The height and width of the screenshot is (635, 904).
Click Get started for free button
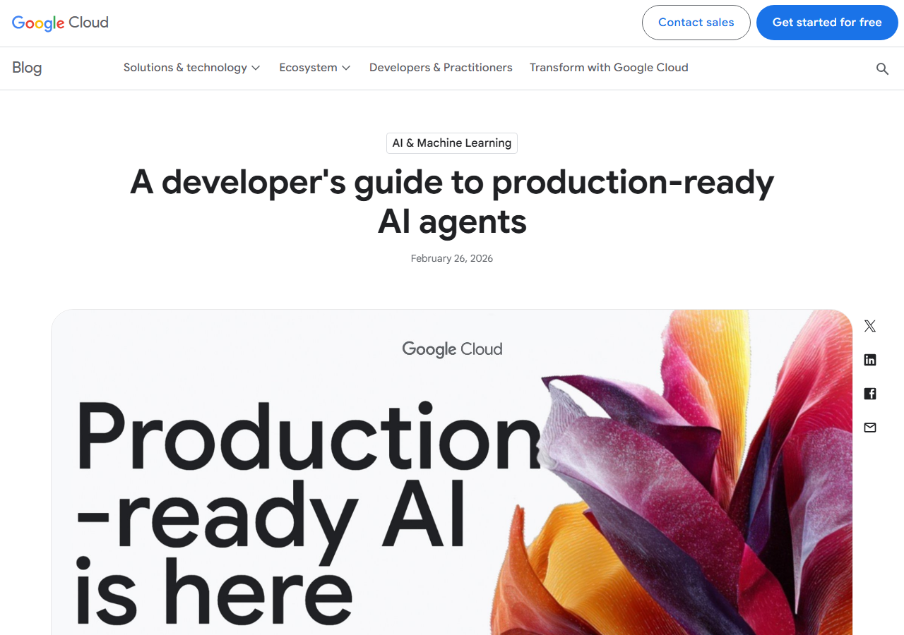(x=827, y=23)
